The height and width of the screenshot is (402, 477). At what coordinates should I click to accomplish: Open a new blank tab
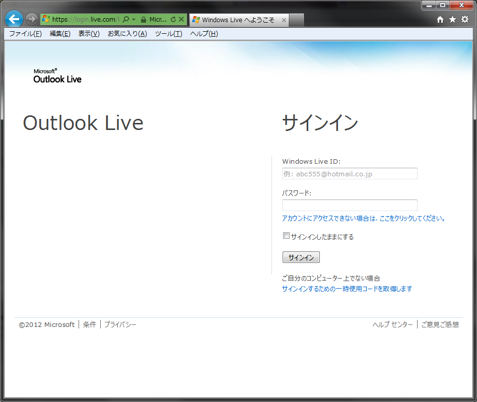point(296,20)
